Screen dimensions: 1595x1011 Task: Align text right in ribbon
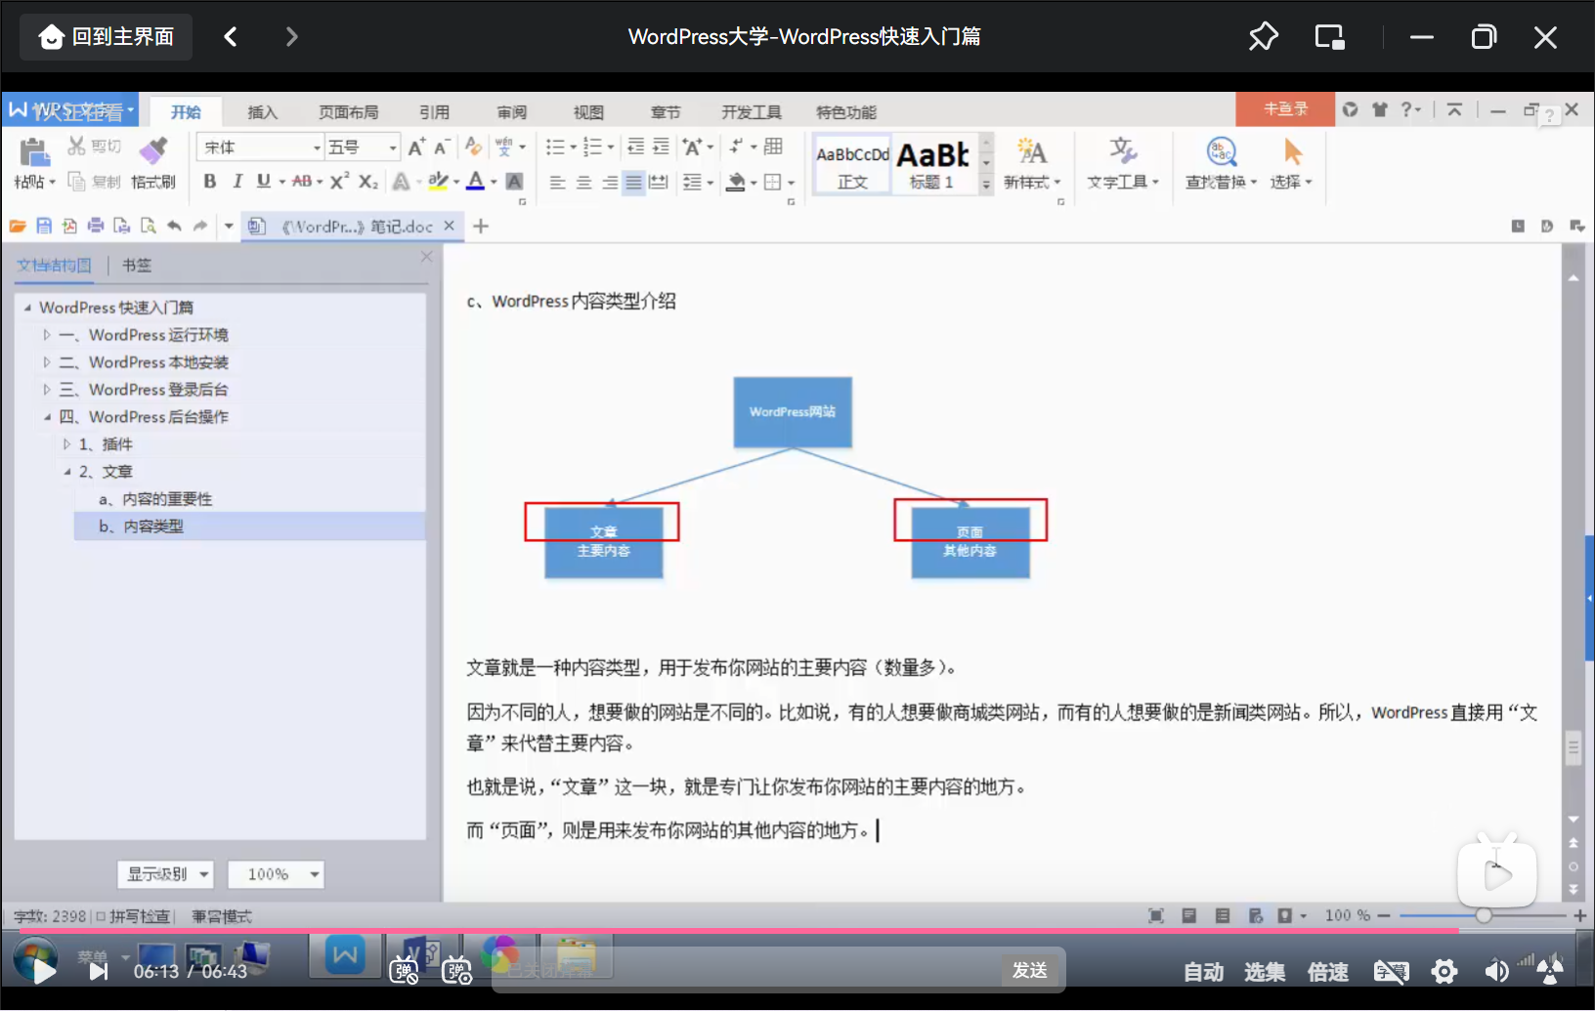coord(610,183)
